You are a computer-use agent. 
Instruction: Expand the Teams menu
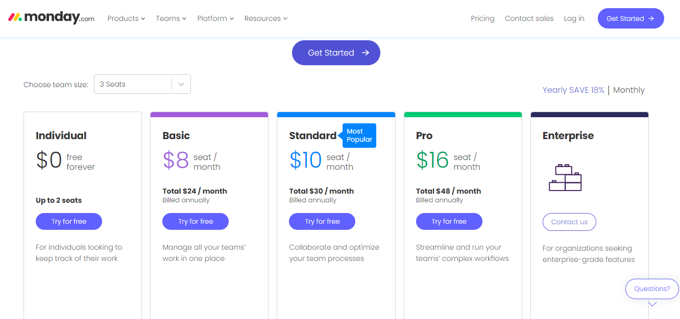coord(171,18)
